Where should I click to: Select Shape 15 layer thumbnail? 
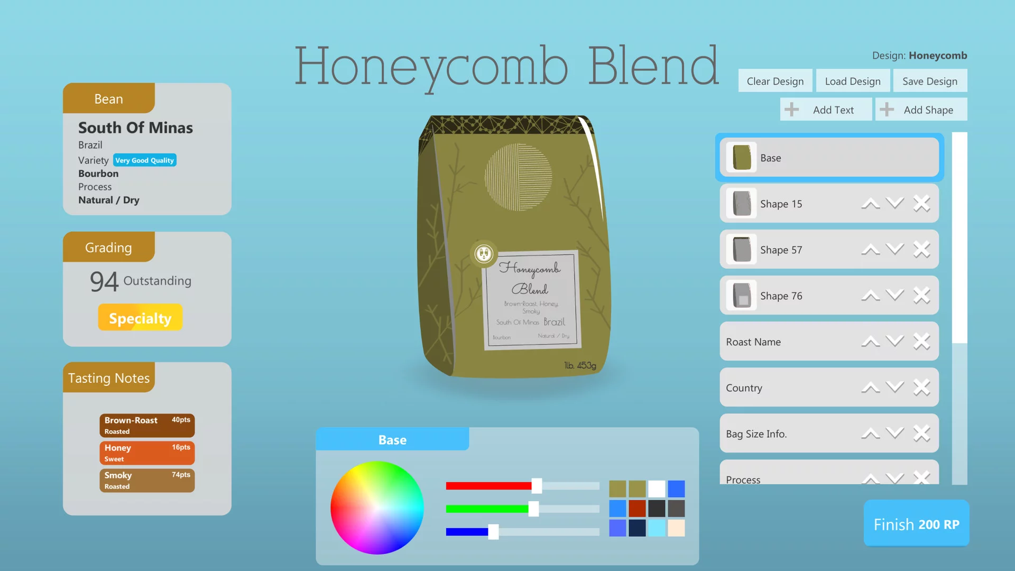point(742,204)
